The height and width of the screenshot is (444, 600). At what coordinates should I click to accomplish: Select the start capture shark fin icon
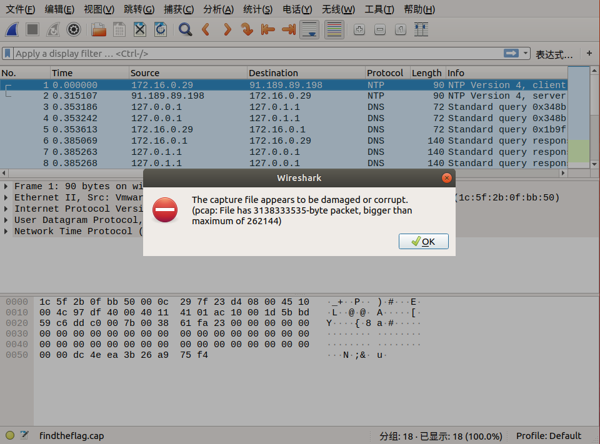coord(12,29)
